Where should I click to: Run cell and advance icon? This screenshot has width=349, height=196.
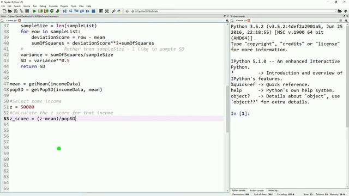click(x=46, y=11)
